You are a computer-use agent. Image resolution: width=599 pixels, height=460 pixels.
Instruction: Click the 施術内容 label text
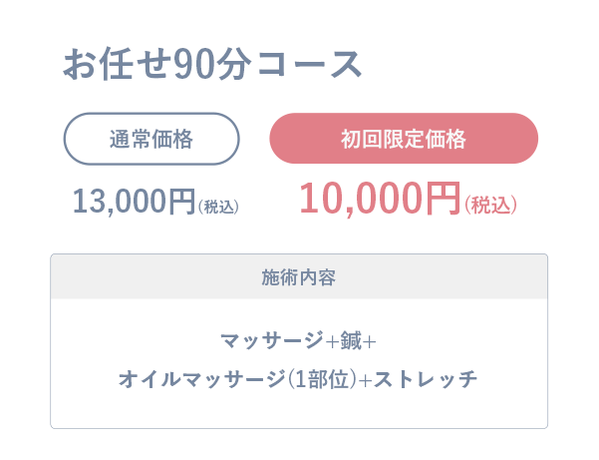point(299,276)
